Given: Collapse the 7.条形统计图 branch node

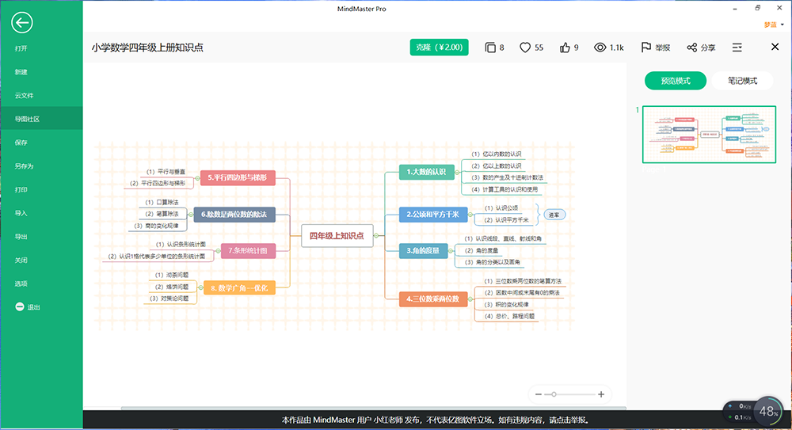Looking at the screenshot, I should click(x=219, y=250).
